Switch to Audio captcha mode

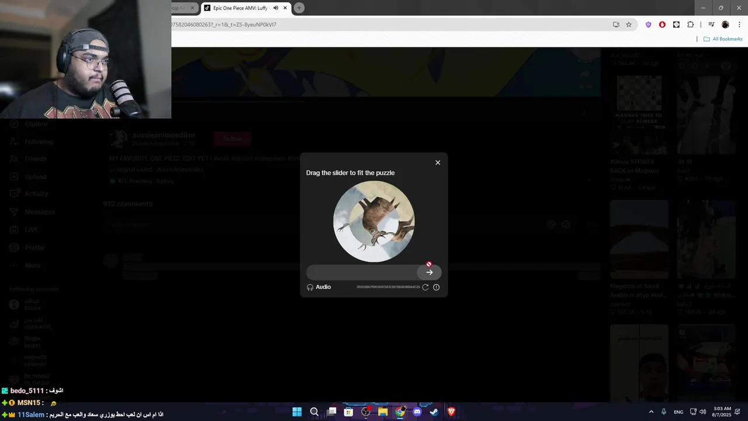pyautogui.click(x=319, y=287)
